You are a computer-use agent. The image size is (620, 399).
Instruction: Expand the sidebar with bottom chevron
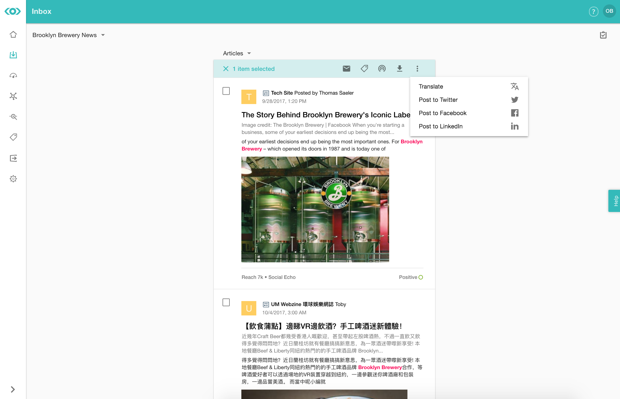13,389
